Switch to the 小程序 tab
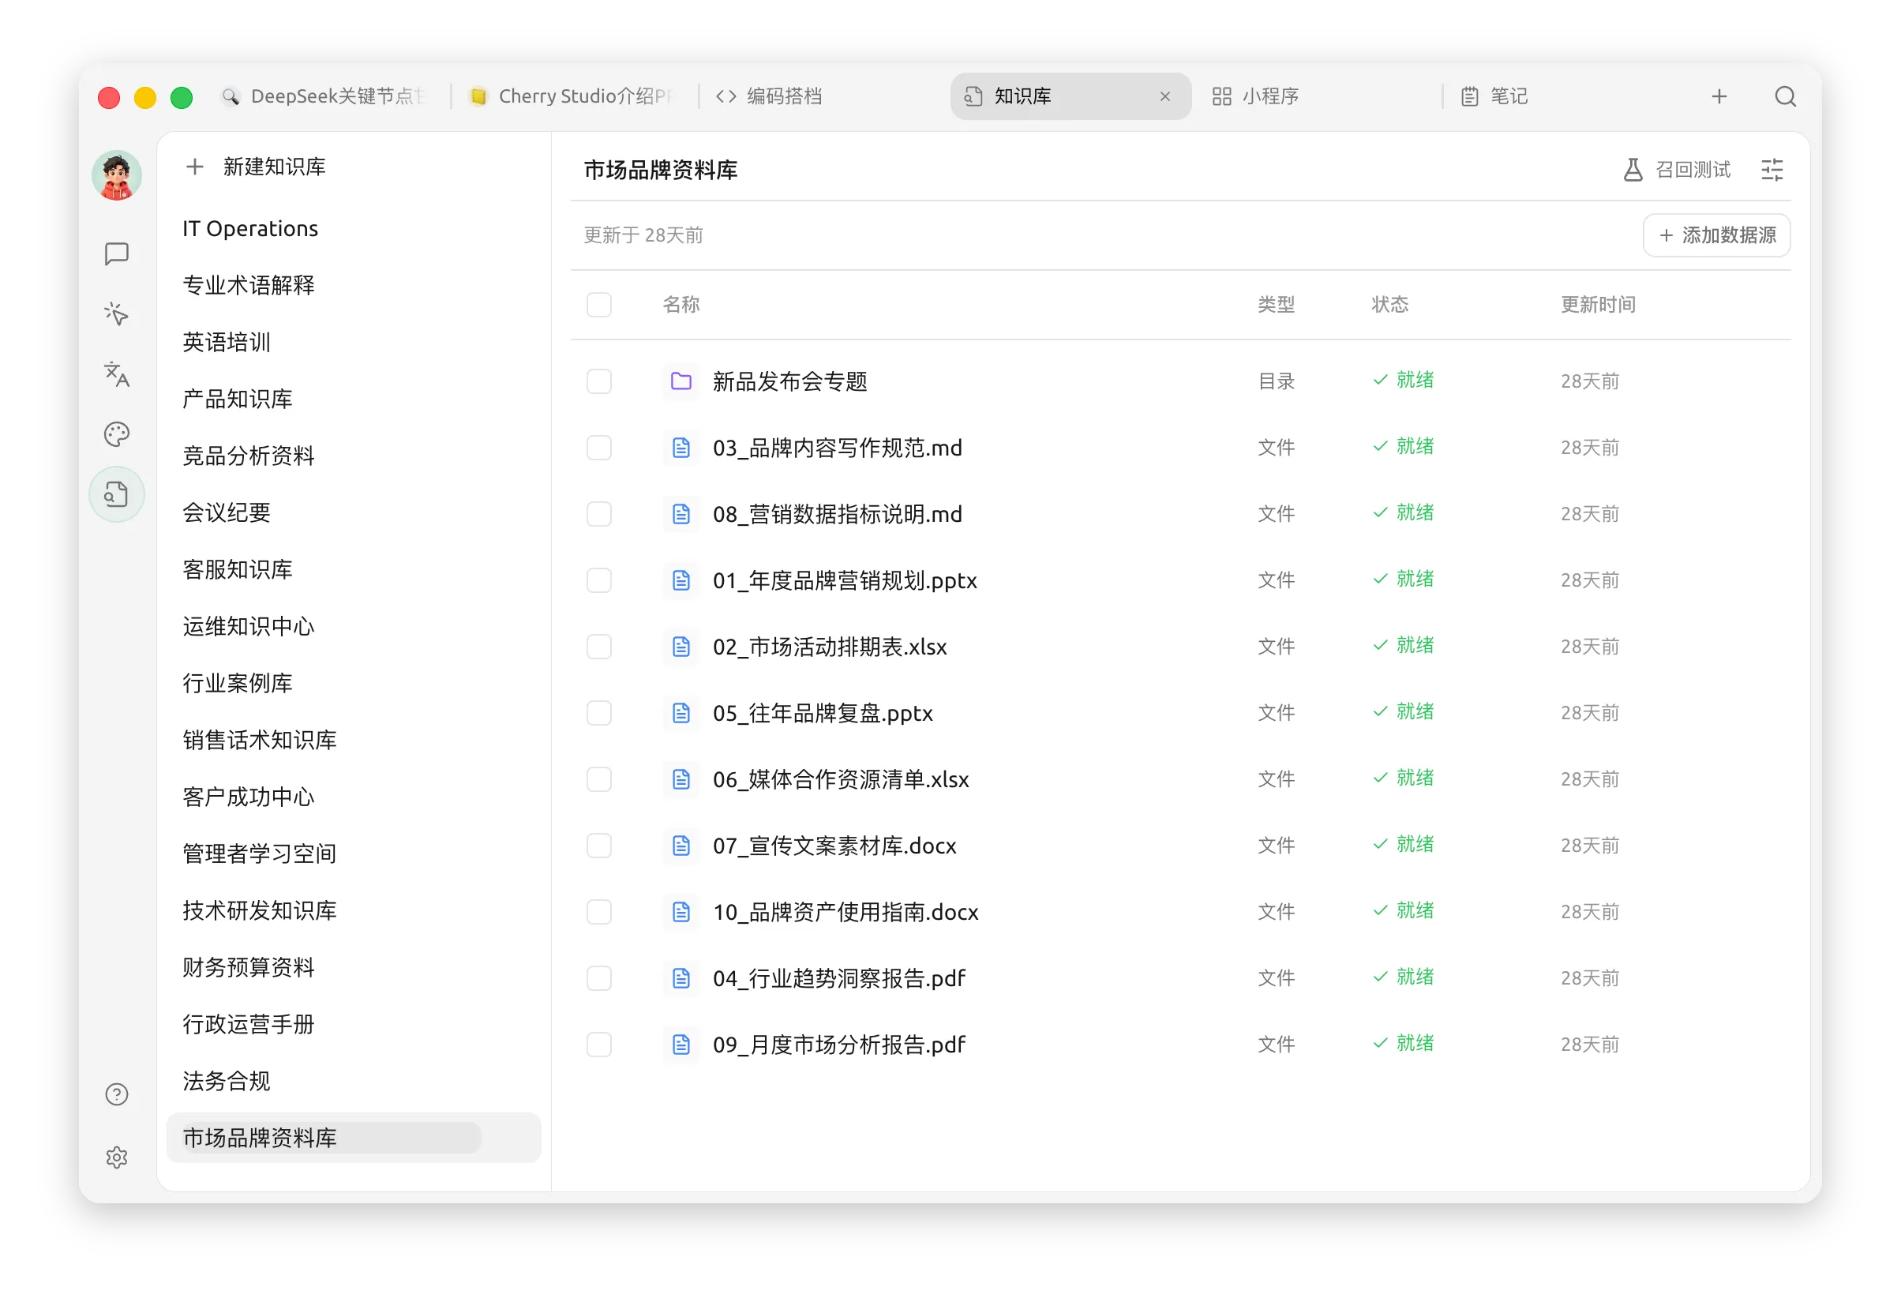The width and height of the screenshot is (1901, 1298). (x=1318, y=96)
